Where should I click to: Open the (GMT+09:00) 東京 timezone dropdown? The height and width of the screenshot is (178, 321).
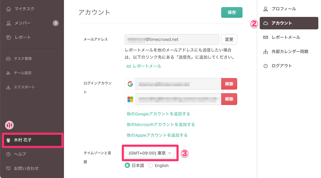pyautogui.click(x=150, y=153)
